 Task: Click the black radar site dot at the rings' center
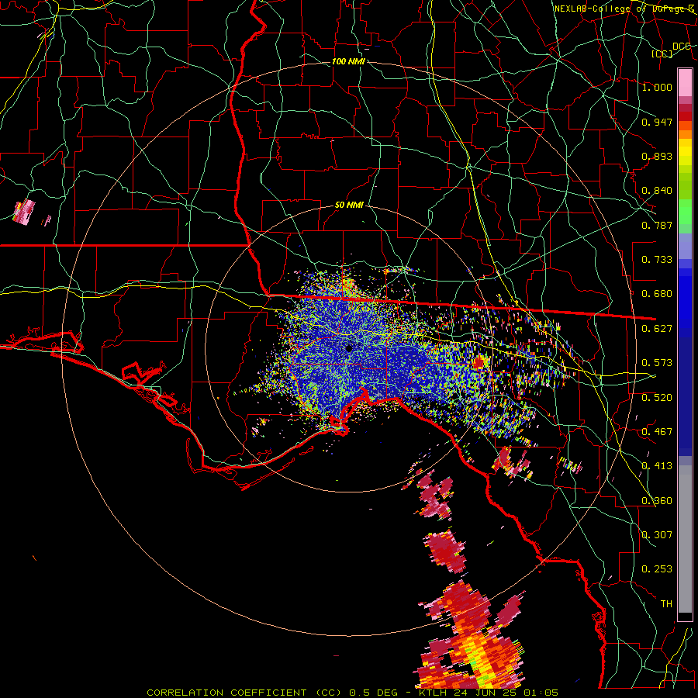click(x=349, y=348)
